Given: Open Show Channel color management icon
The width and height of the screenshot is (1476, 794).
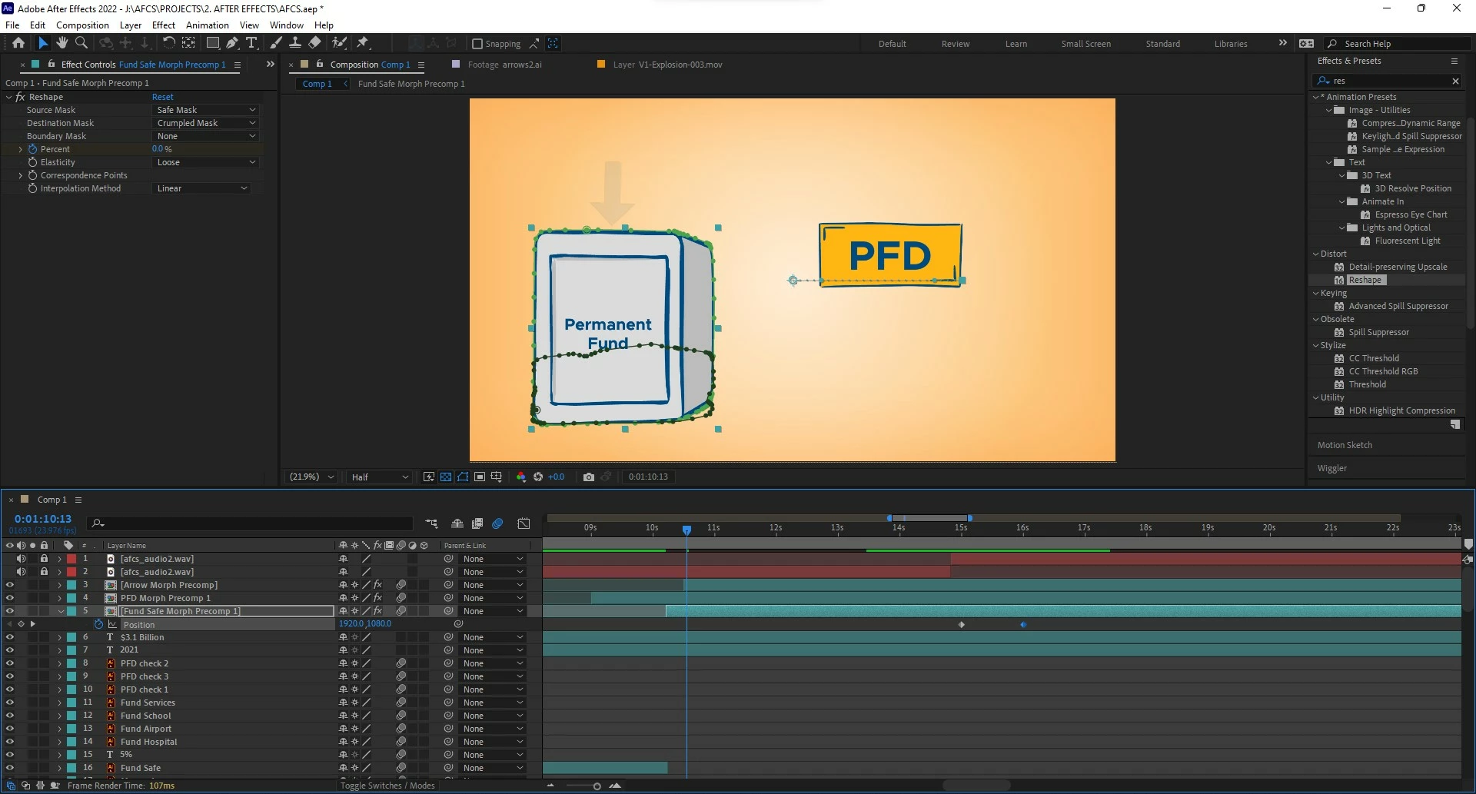Looking at the screenshot, I should coord(521,477).
